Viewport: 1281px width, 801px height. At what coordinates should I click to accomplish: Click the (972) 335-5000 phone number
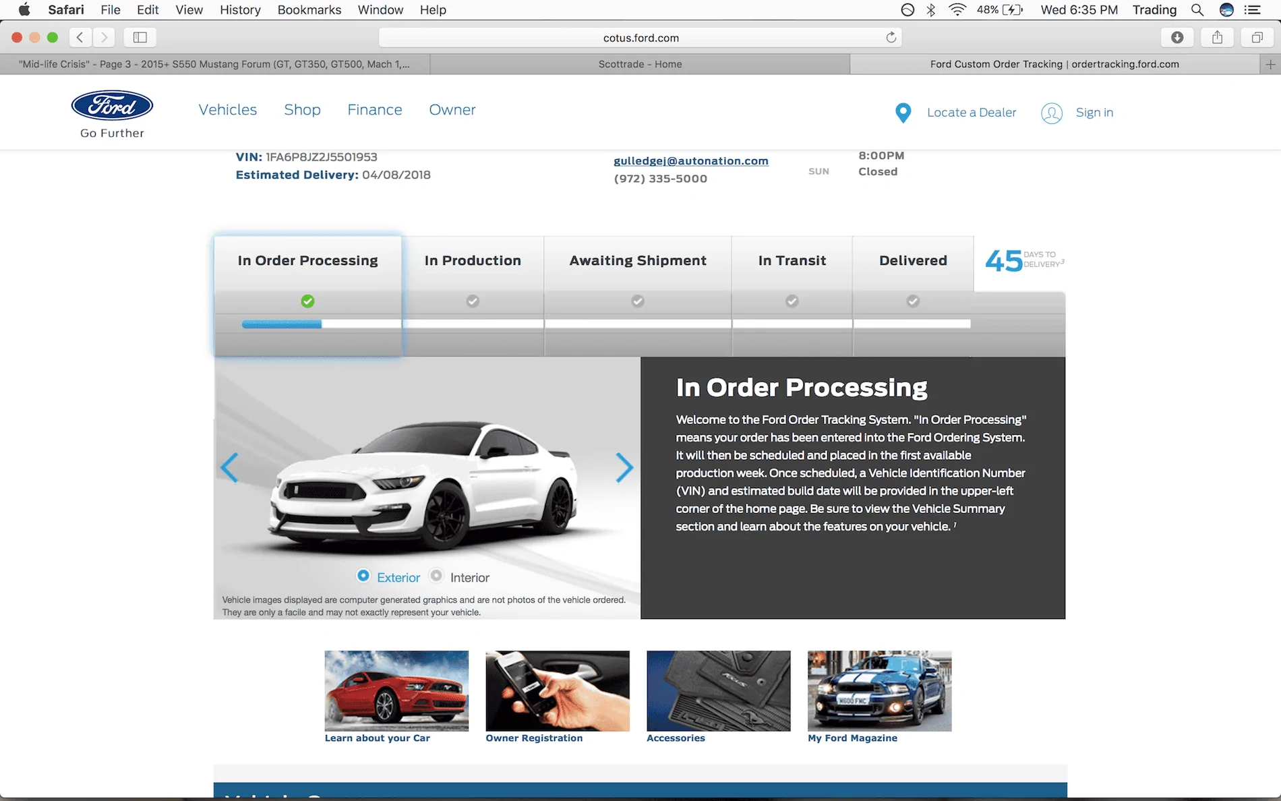[x=660, y=179]
